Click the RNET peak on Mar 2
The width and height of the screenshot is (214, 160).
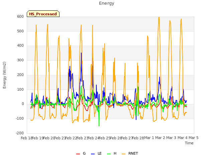click(x=159, y=17)
